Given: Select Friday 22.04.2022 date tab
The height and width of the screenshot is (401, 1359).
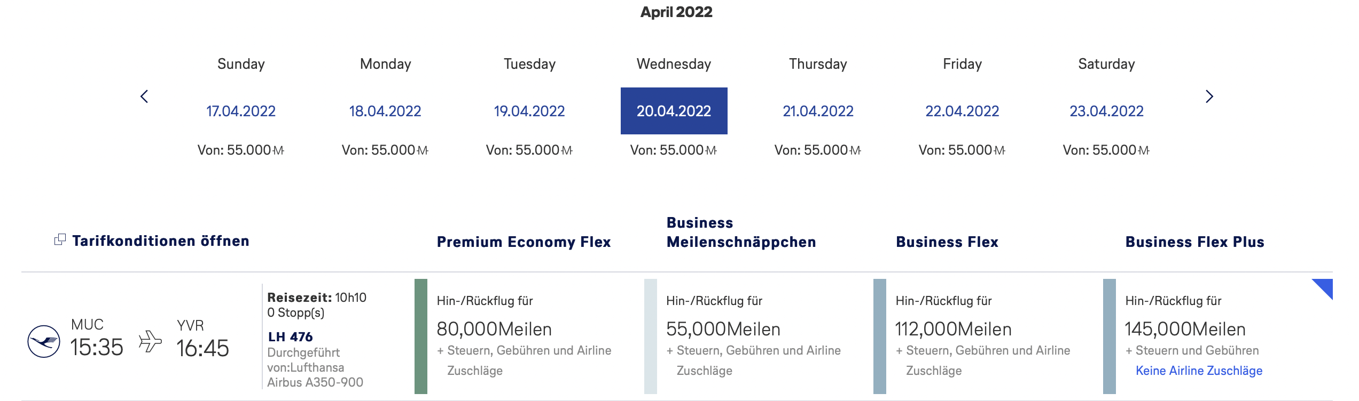Looking at the screenshot, I should (x=962, y=111).
